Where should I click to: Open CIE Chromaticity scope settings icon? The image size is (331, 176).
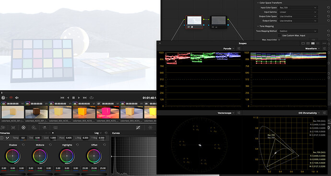click(x=324, y=113)
